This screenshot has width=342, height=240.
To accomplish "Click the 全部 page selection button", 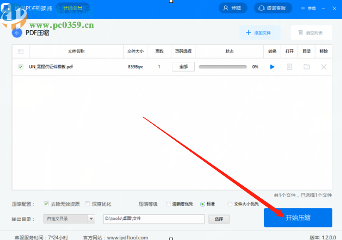I will [x=183, y=67].
